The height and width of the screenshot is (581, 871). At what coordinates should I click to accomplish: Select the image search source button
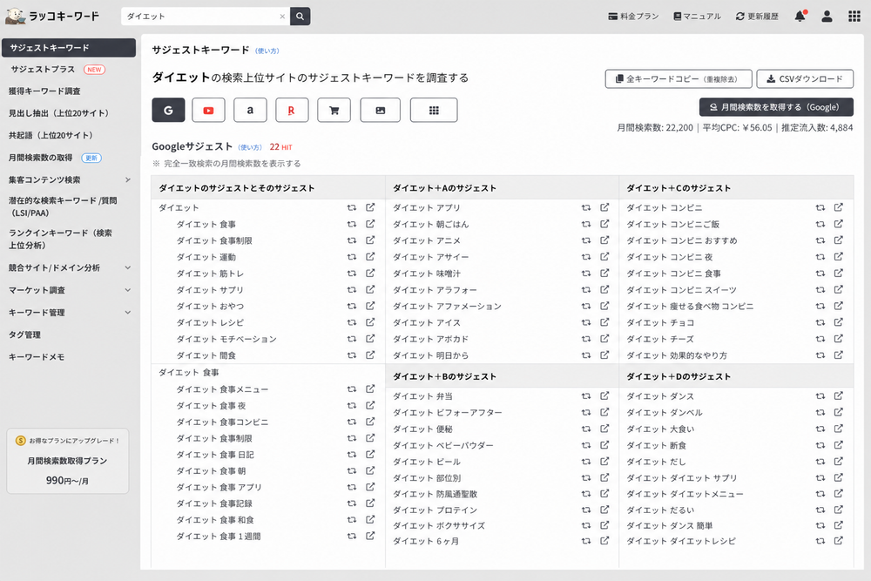381,110
